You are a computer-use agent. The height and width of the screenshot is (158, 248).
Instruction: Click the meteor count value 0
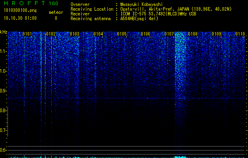point(56,18)
